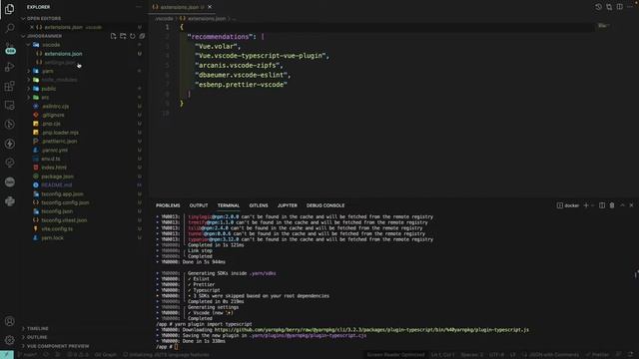This screenshot has width=639, height=359.
Task: Refresh the explorer file tree
Action: (x=133, y=36)
